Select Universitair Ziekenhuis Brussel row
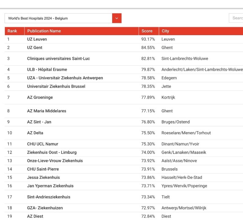This screenshot has width=243, height=220. tap(56, 86)
